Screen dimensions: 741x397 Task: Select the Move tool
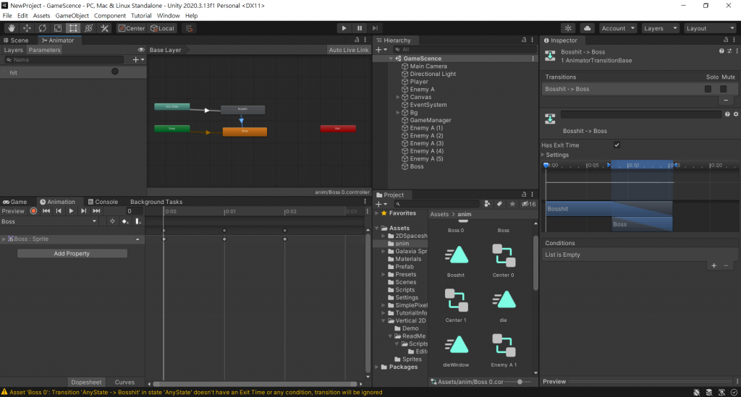[x=27, y=28]
